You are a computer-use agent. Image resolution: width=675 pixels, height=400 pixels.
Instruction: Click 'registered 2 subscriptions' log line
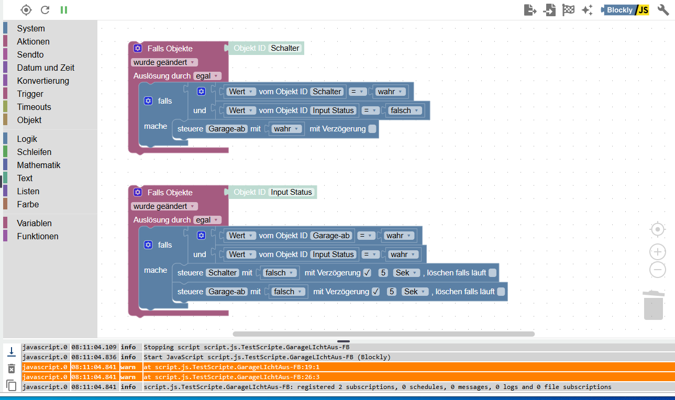pyautogui.click(x=348, y=387)
